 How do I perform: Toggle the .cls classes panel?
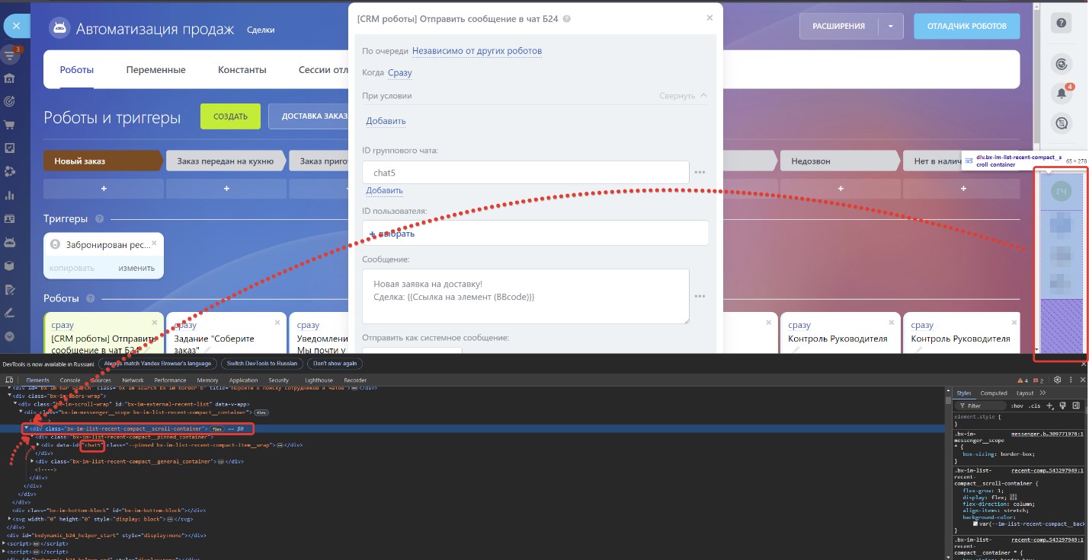click(1034, 406)
